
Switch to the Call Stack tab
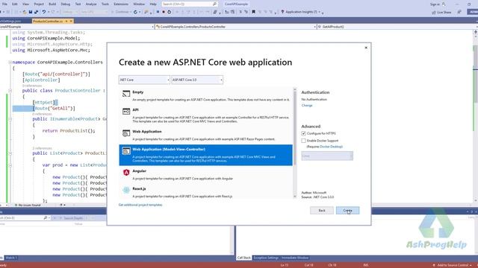tap(244, 258)
